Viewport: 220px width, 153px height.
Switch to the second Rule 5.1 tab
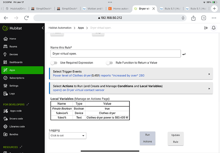coord(196,9)
